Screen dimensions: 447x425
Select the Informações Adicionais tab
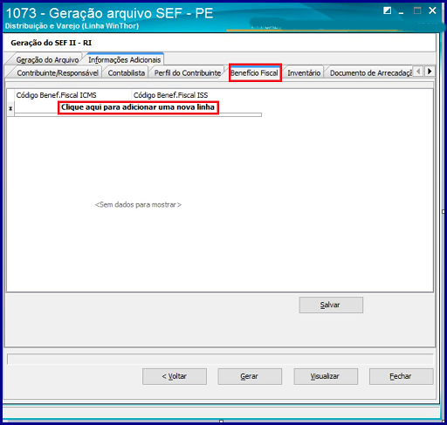point(125,59)
